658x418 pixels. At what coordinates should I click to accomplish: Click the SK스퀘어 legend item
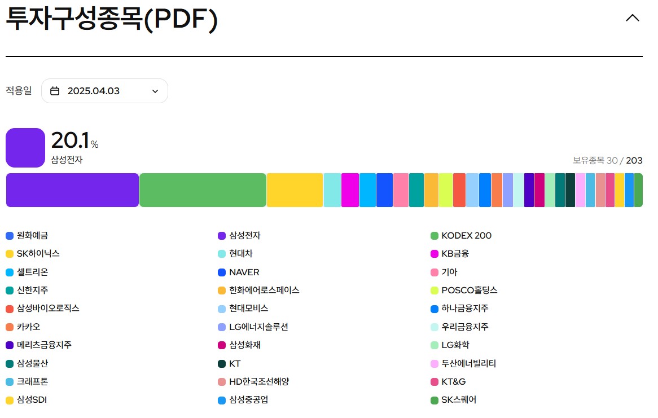point(454,399)
